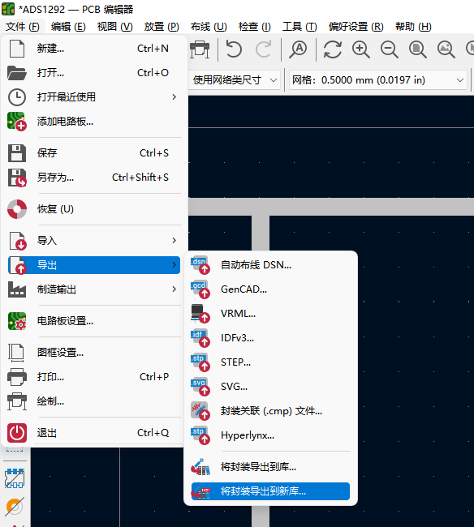Expand the 打开最近使用 submenu
The width and height of the screenshot is (474, 527).
[x=94, y=97]
